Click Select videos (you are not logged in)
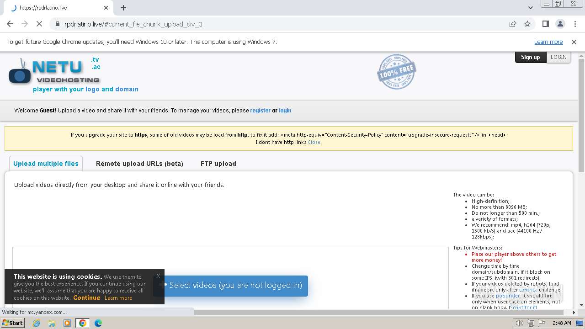585x329 pixels. (230, 285)
